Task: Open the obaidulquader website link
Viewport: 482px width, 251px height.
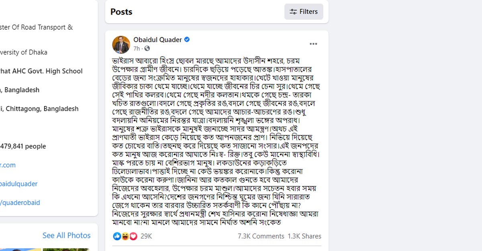Action: 18,184
